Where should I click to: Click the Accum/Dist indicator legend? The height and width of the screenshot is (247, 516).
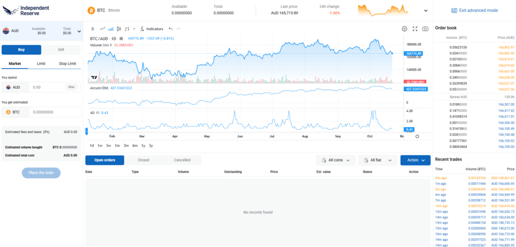click(x=111, y=88)
